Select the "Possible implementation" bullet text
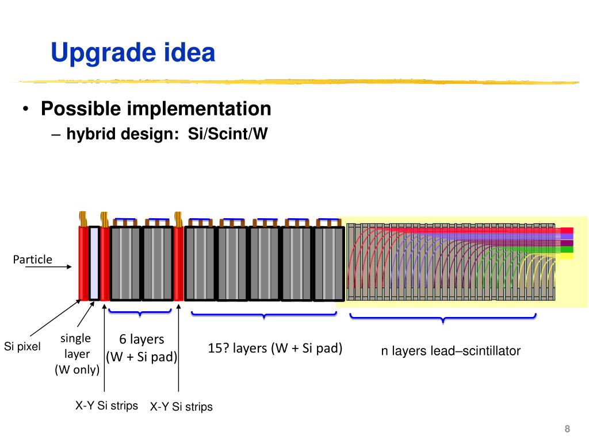589x441 pixels. (156, 109)
